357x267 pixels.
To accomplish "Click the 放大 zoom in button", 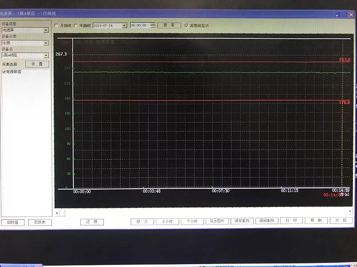I will (x=142, y=222).
